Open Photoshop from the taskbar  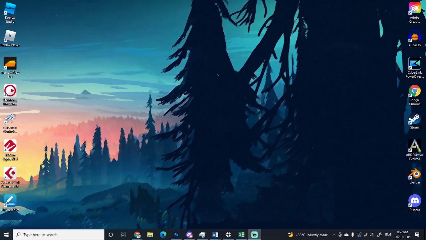pos(176,235)
